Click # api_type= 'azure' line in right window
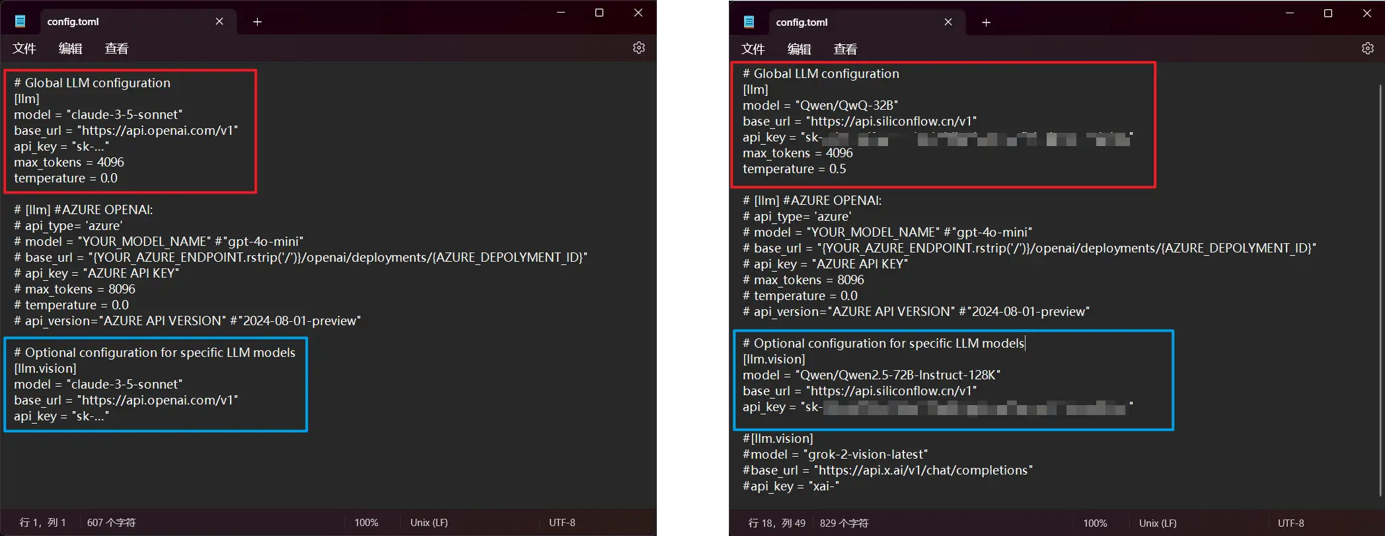 click(797, 216)
